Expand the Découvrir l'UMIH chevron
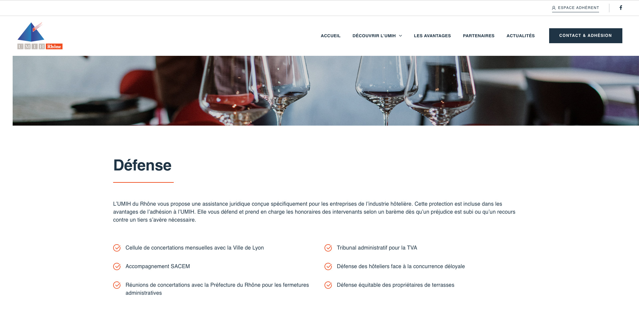 [400, 36]
